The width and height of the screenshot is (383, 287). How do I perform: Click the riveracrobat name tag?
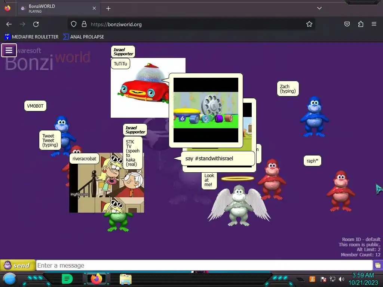pos(84,158)
